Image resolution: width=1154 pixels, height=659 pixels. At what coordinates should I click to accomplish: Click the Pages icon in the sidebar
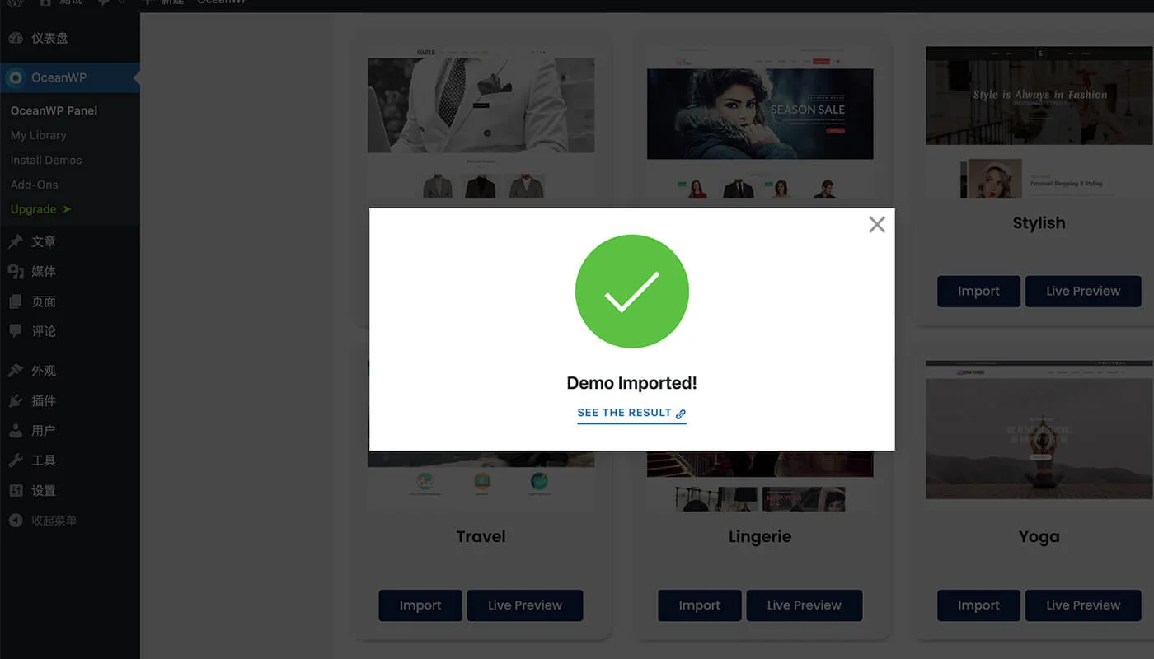[16, 301]
